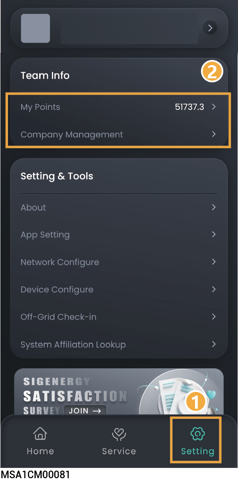Click the JOIN button on survey banner
Viewport: 238px width, 481px height.
pos(85,410)
